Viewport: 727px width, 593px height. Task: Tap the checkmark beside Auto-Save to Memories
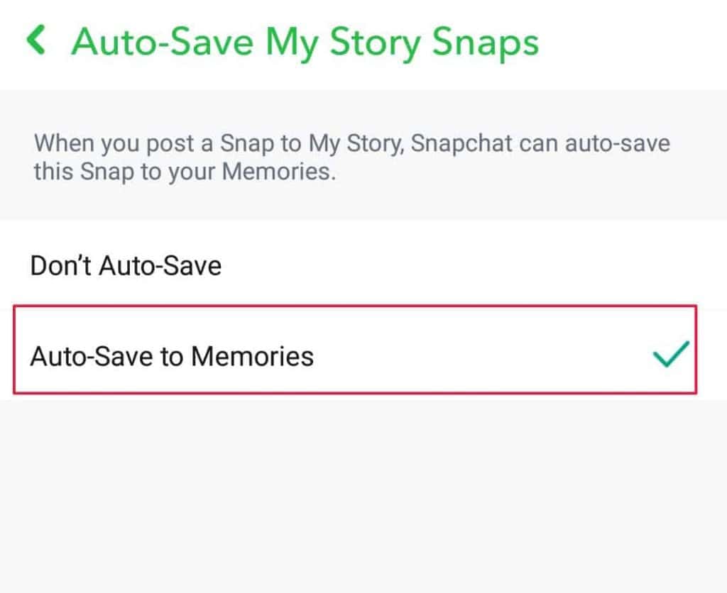pyautogui.click(x=670, y=355)
